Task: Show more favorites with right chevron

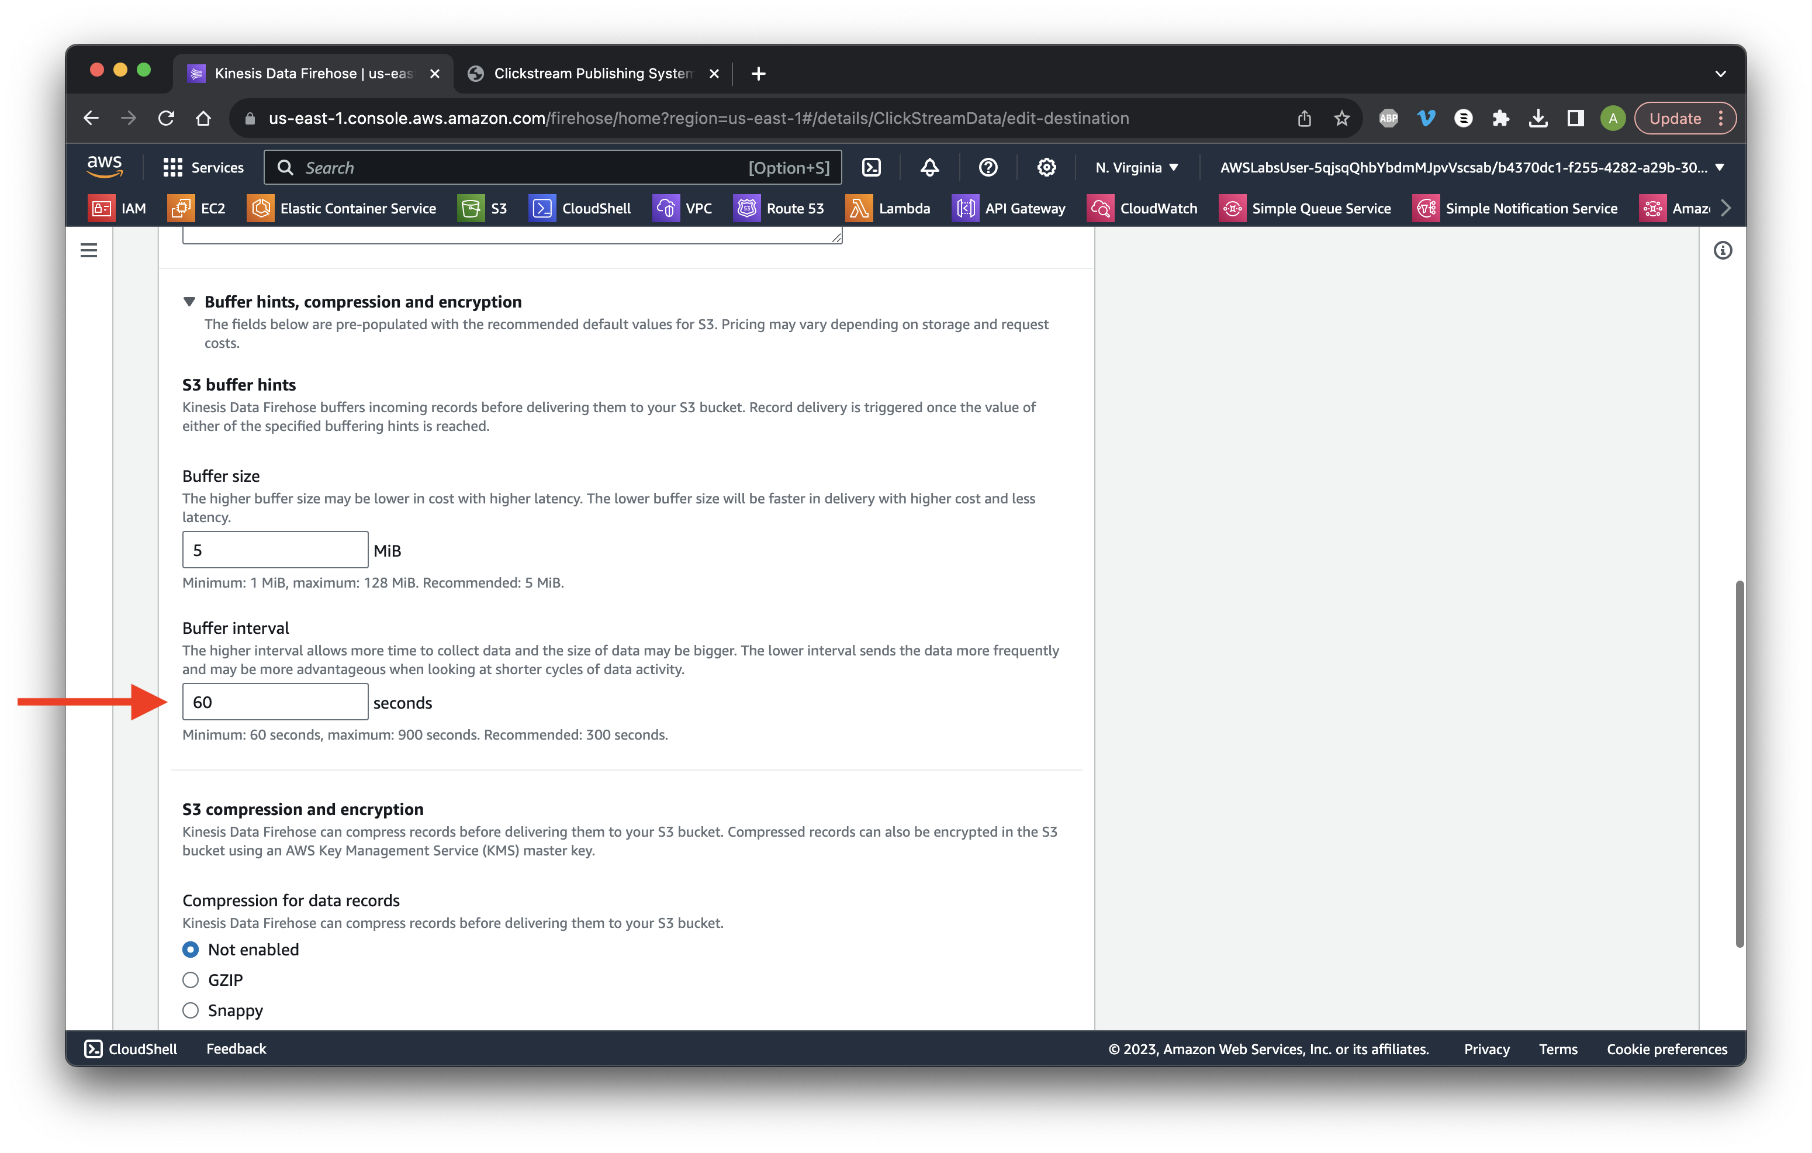Action: click(x=1726, y=209)
